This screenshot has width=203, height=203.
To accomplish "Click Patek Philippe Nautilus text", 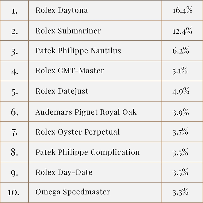I will coord(78,51).
